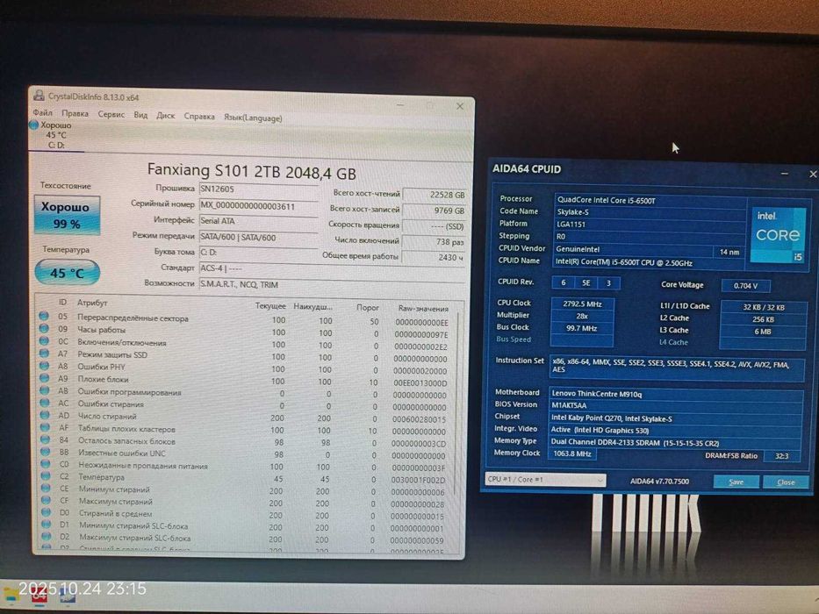
Task: Click the Общее время работы value 2430 ч
Action: [434, 258]
